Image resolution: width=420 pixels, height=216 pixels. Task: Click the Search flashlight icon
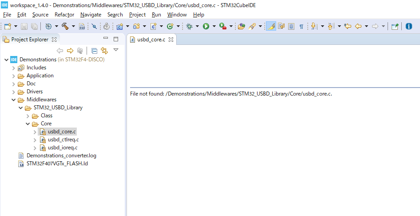252,26
